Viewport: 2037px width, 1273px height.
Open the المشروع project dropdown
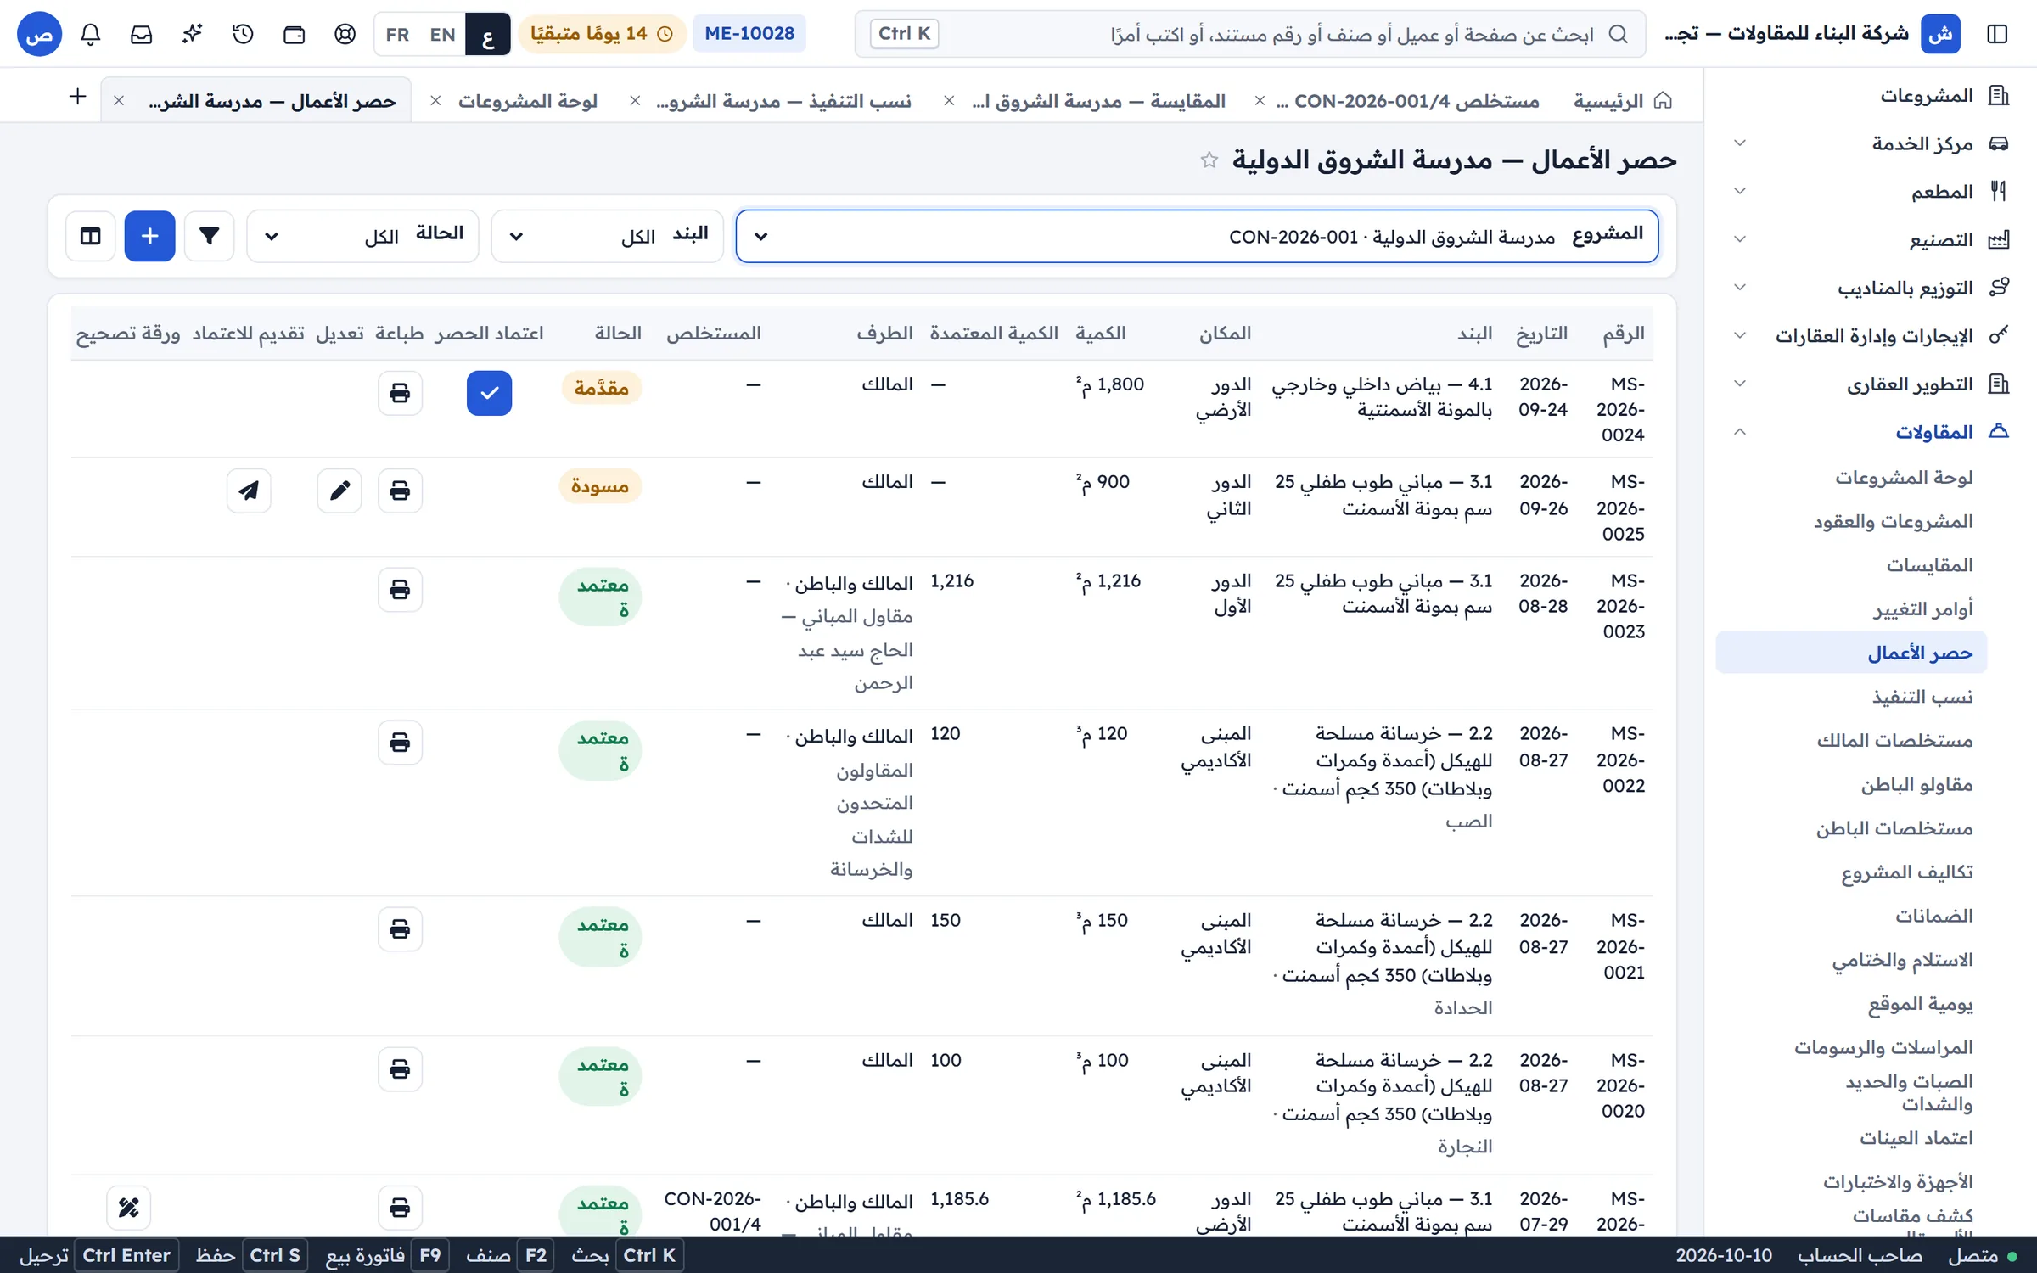click(1197, 236)
